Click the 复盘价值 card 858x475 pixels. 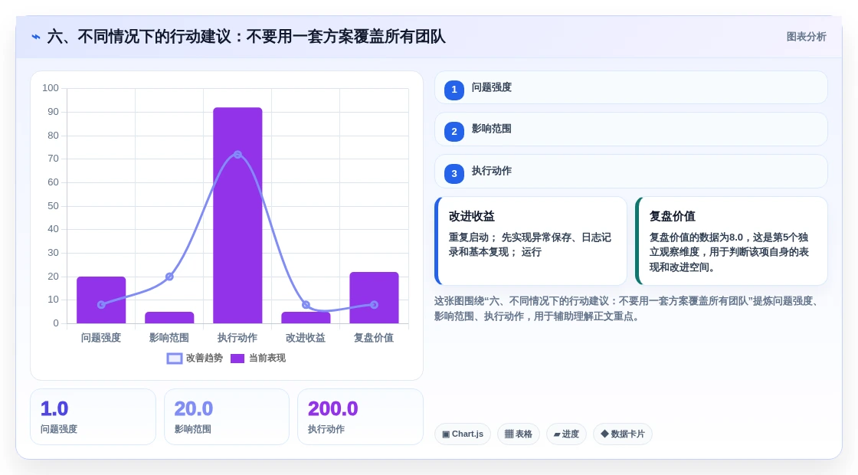[732, 241]
